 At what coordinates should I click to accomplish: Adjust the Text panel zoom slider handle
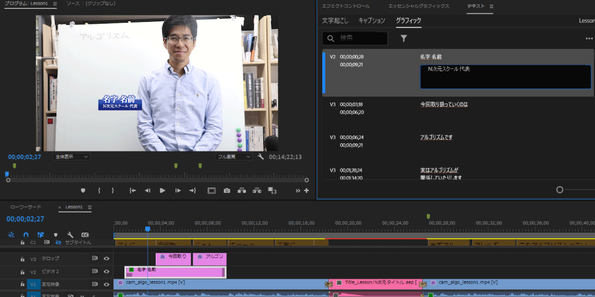[560, 190]
